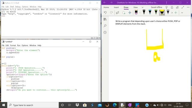
Task: Click the Redo arrow in OneNote
Action: coord(111,13)
